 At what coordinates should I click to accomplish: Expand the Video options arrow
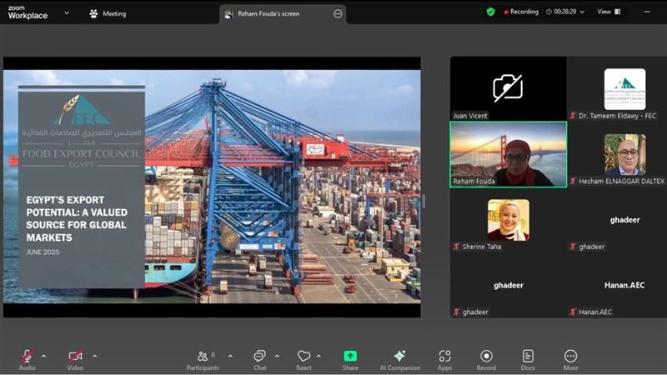[94, 356]
